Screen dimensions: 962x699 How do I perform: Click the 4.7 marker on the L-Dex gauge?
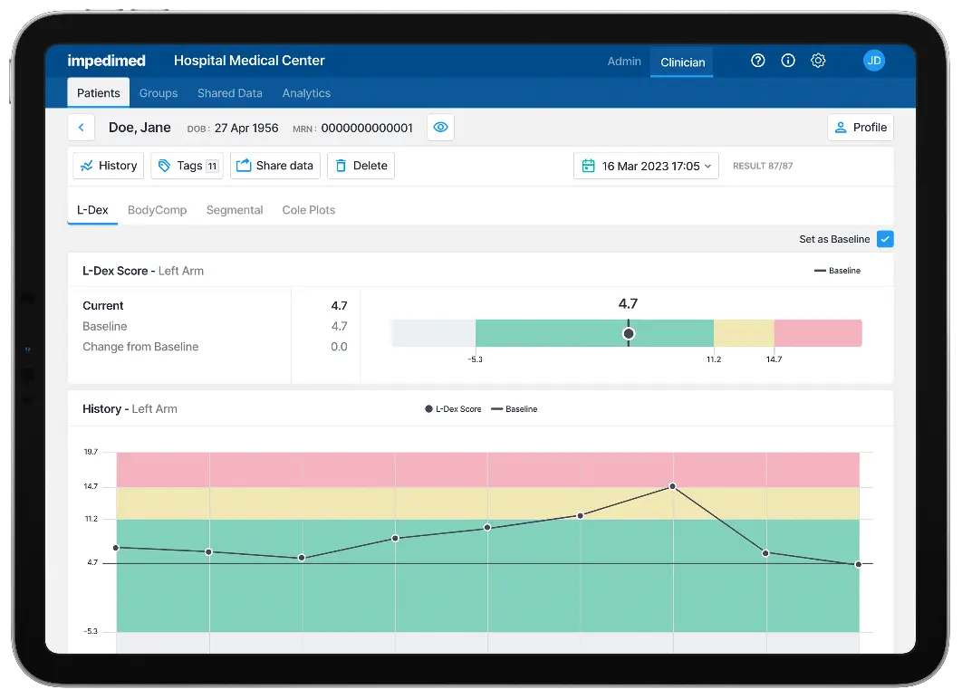coord(629,333)
